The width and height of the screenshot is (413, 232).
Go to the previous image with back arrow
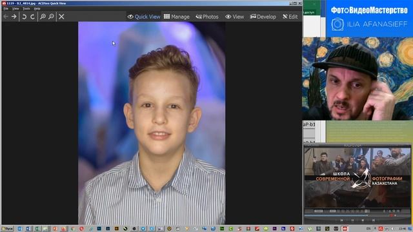6,17
